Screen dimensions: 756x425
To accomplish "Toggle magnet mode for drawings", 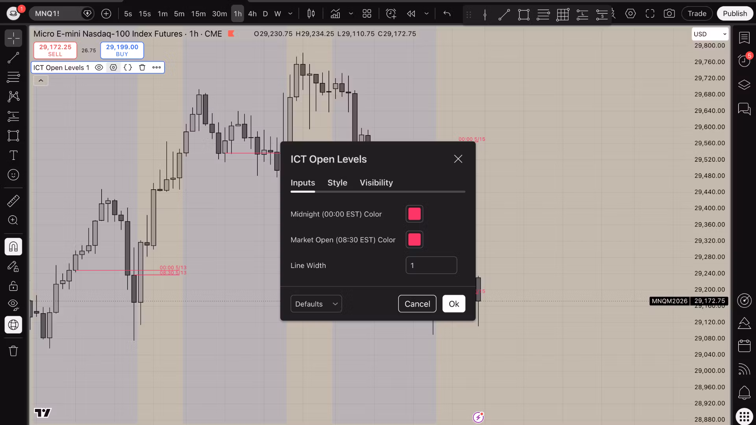I will tap(13, 247).
